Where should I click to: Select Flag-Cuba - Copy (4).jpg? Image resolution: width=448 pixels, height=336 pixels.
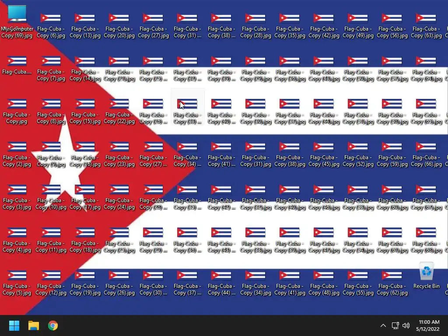pyautogui.click(x=17, y=240)
